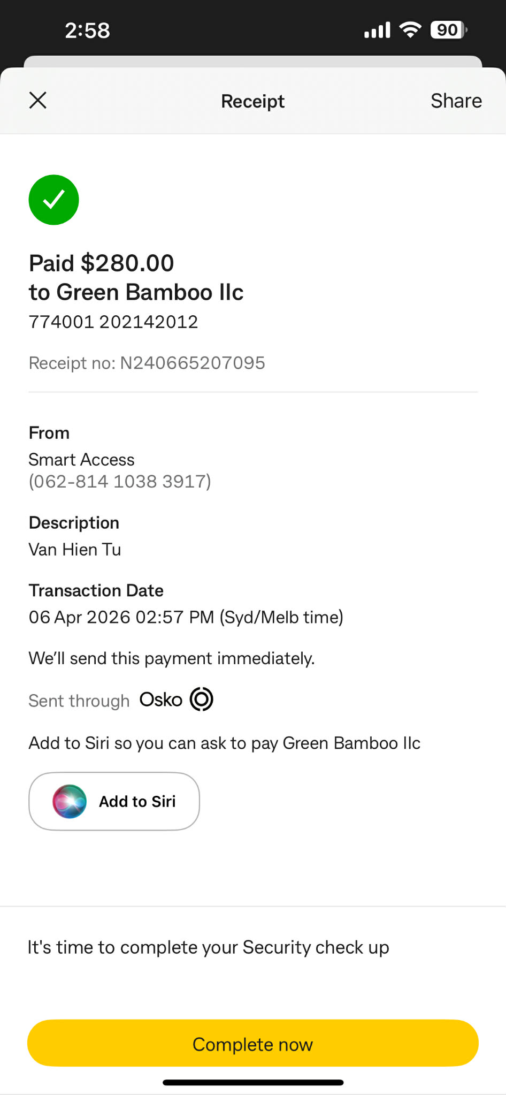Tap the payee account number 774001 202142012
506x1095 pixels.
[x=113, y=322]
